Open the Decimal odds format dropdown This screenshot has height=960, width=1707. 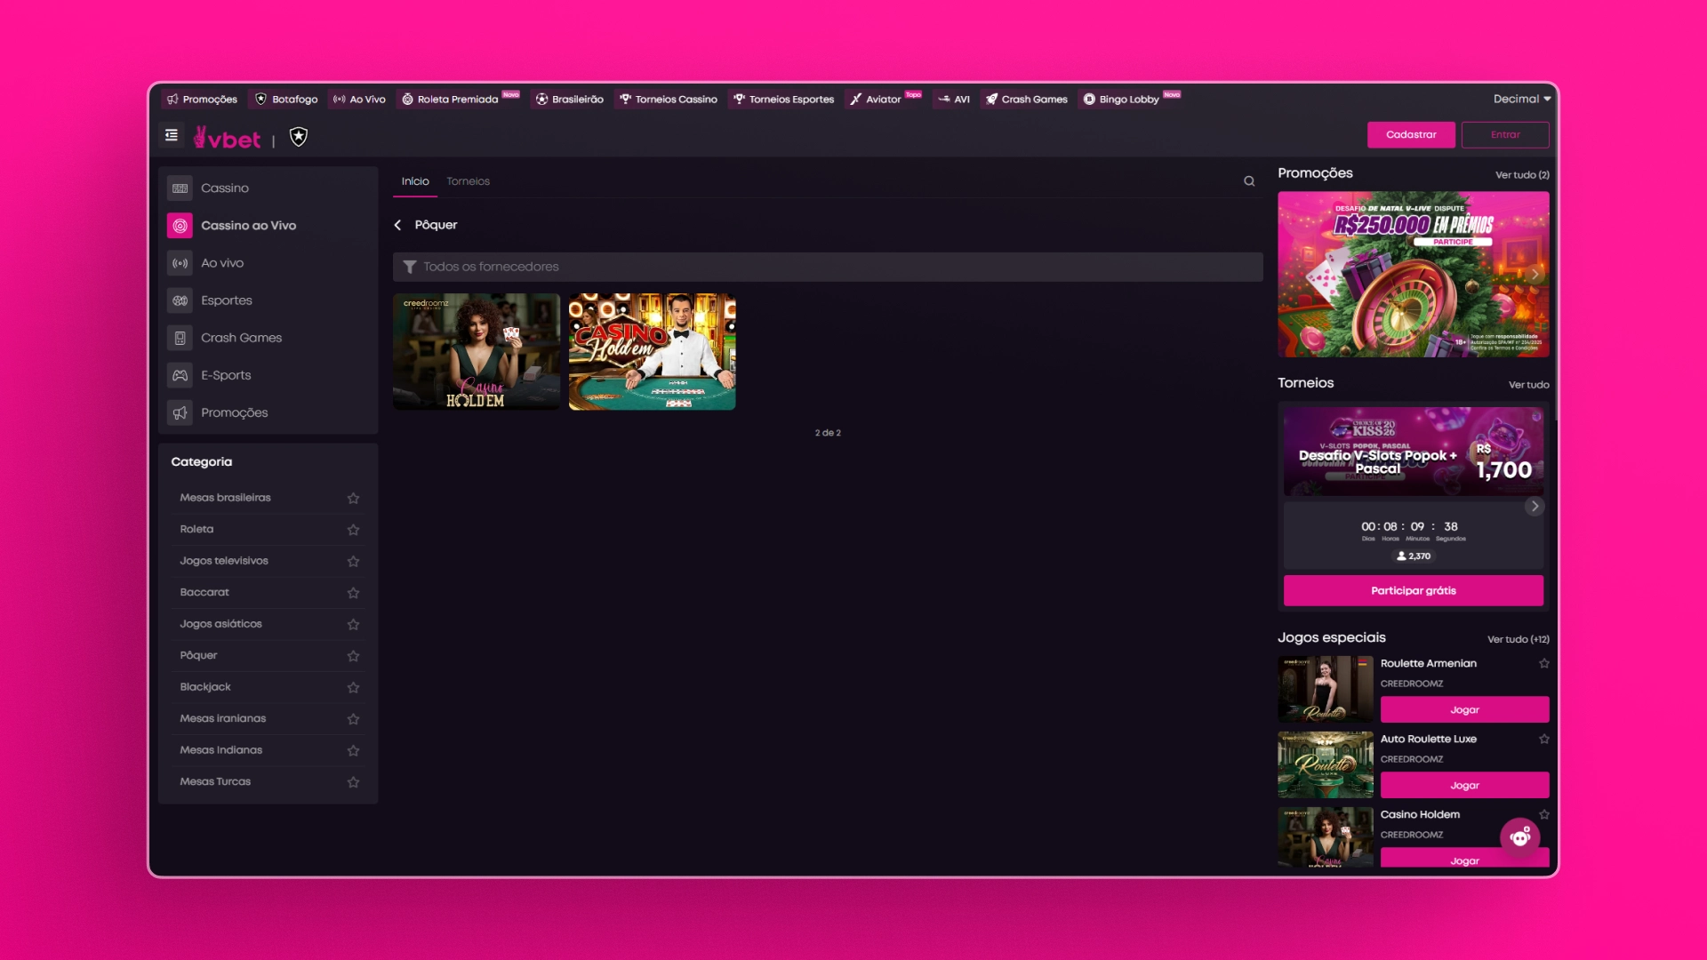click(1521, 100)
